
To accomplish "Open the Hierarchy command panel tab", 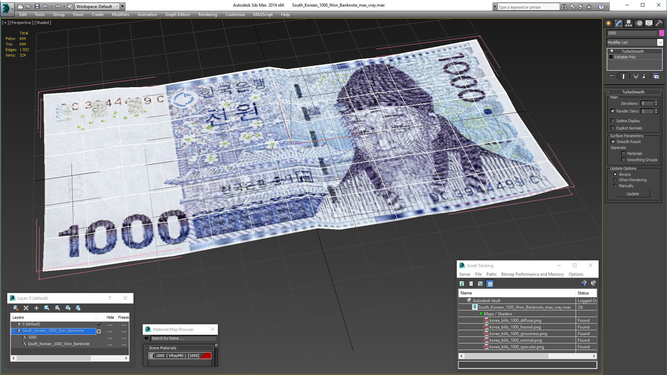I will point(629,23).
